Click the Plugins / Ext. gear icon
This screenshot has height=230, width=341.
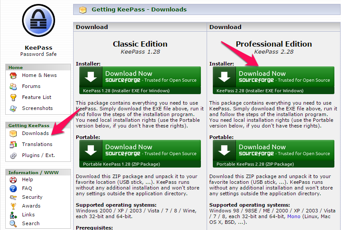[x=13, y=156]
